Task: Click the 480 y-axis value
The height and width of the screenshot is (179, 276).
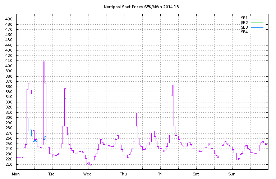Action: point(9,24)
